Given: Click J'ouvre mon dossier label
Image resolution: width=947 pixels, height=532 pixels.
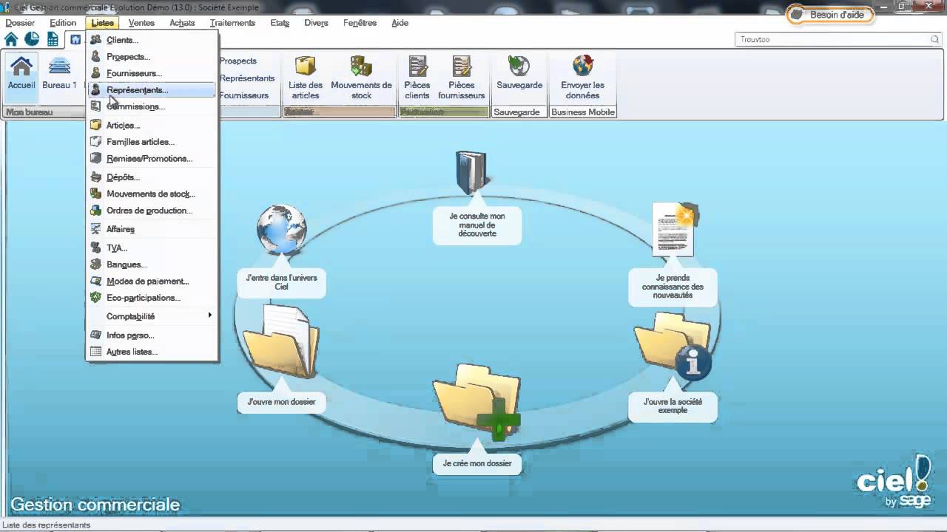Looking at the screenshot, I should [281, 402].
